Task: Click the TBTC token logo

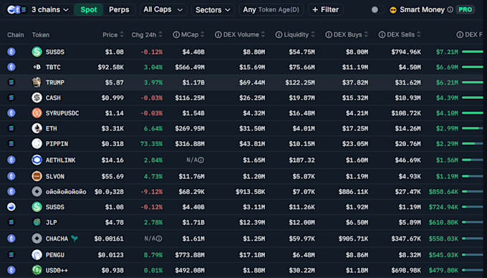Action: point(37,67)
